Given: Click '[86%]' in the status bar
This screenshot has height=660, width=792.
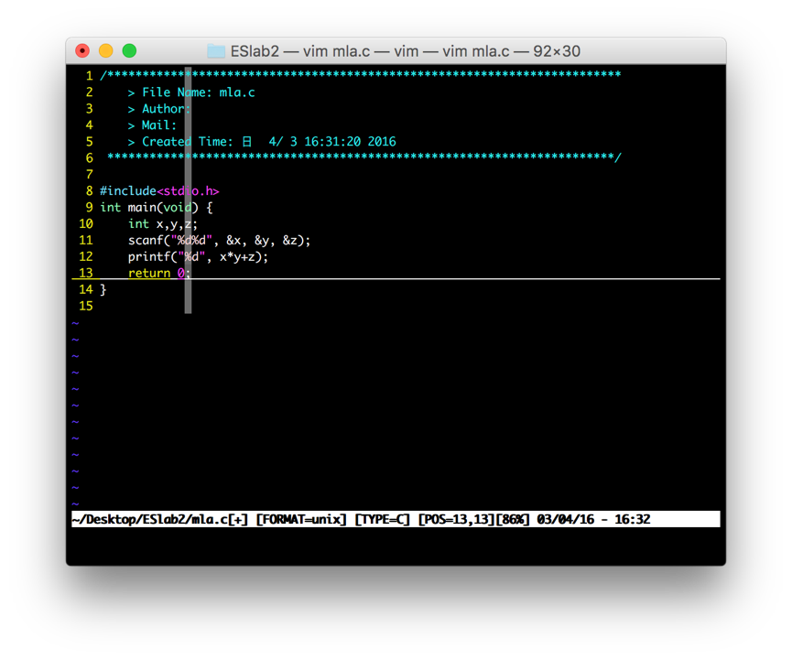Looking at the screenshot, I should [x=512, y=519].
